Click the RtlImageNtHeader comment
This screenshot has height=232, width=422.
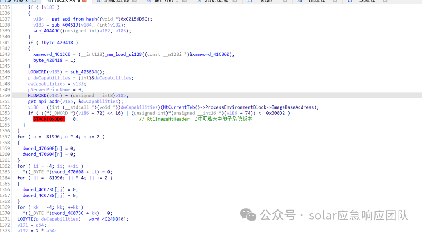tap(195, 119)
